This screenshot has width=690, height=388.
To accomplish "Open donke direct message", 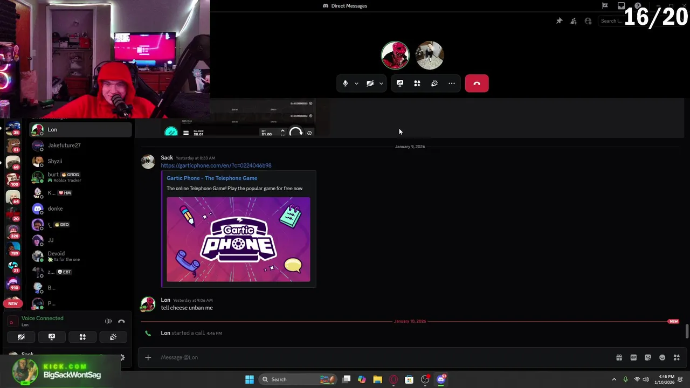I will tap(80, 209).
